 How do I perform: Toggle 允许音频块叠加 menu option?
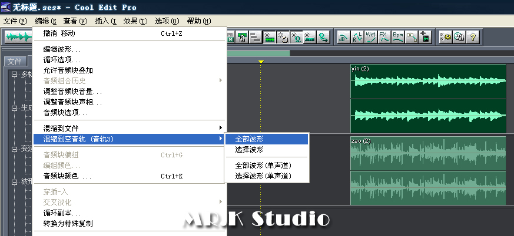click(130, 70)
